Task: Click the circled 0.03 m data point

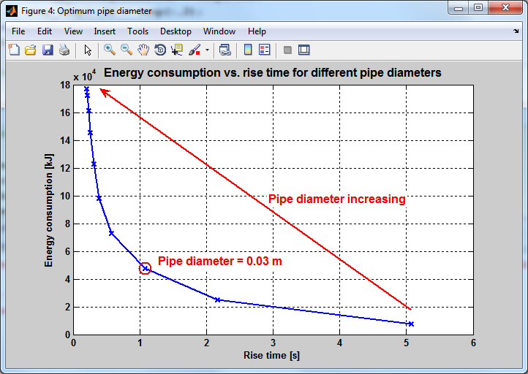Action: click(x=145, y=268)
